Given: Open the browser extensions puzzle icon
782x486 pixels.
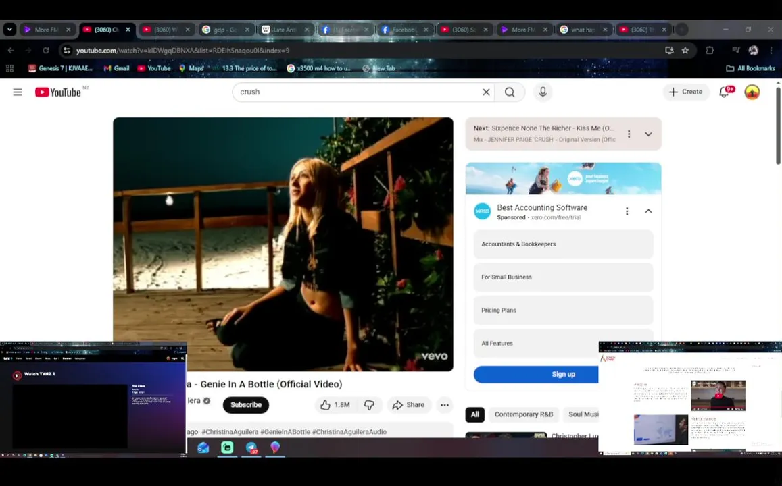Looking at the screenshot, I should (710, 51).
